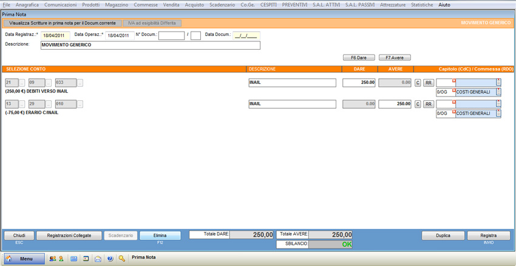Screen dimensions: 516x266
Task: Click the single green user icon
Action: [x=61, y=258]
